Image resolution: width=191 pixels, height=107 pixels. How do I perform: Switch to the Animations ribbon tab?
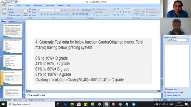click(x=38, y=5)
